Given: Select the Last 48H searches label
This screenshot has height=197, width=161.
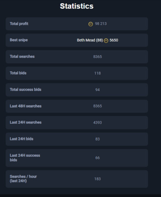Looking at the screenshot, I should (x=26, y=106).
